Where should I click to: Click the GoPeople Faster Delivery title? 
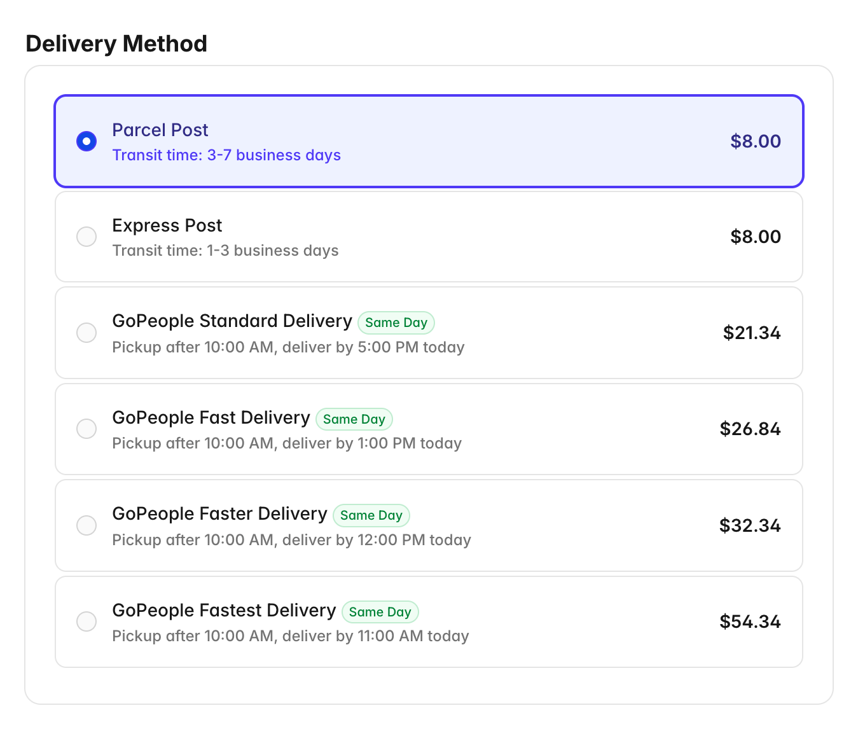[219, 513]
